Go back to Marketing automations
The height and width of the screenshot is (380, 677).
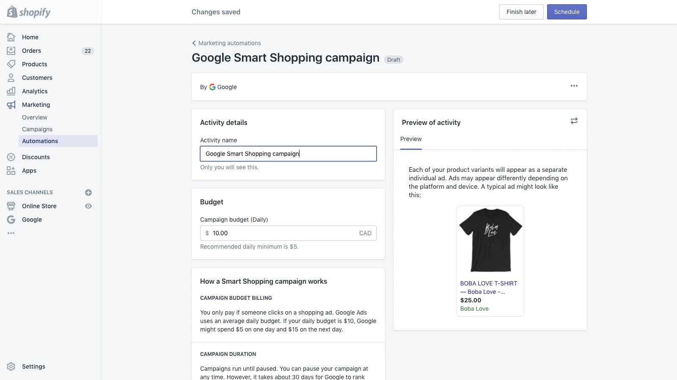coord(226,43)
